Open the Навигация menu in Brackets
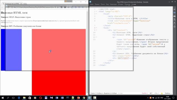Screen dimensions: 177x100 113,4
